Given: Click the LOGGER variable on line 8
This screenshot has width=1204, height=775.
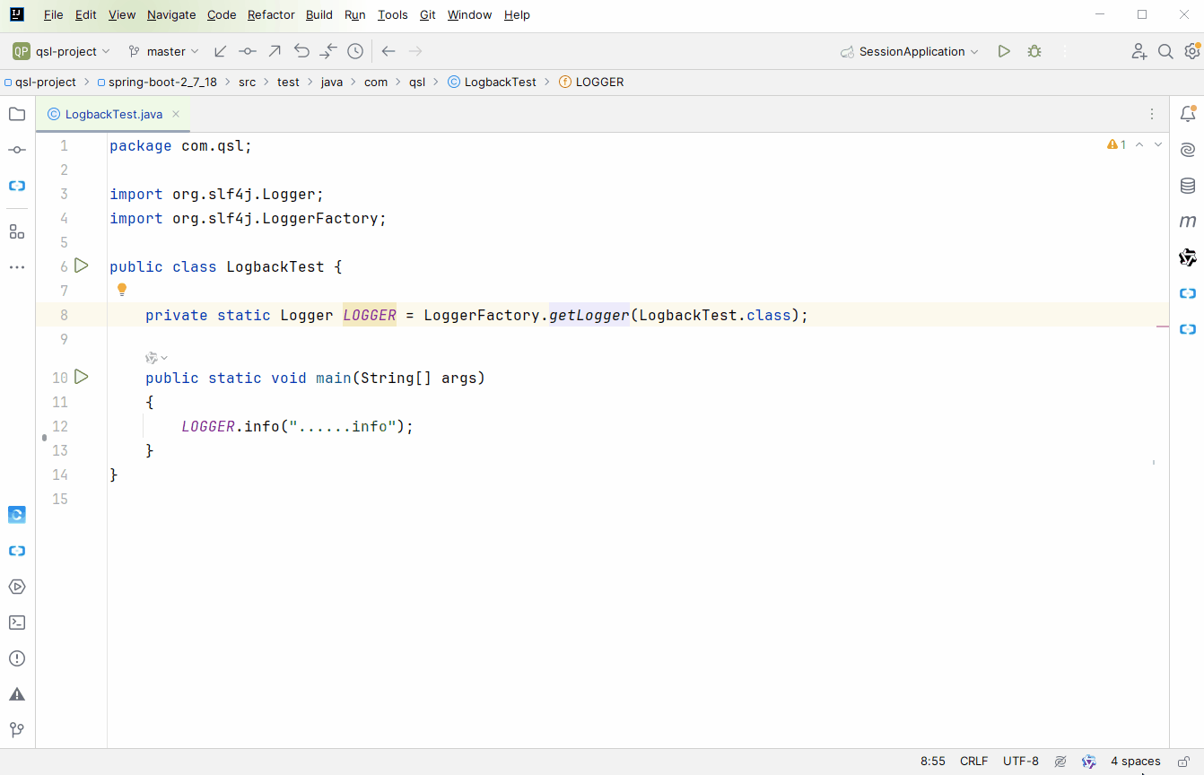Looking at the screenshot, I should [x=370, y=315].
